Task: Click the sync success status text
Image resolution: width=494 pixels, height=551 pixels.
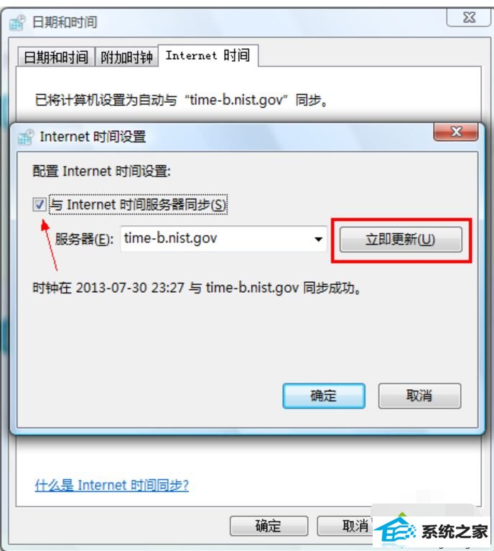Action: [197, 288]
